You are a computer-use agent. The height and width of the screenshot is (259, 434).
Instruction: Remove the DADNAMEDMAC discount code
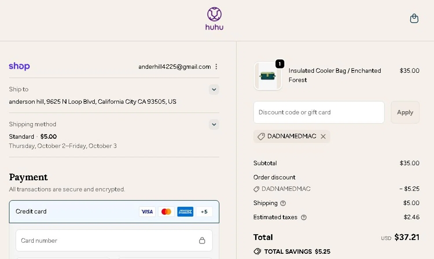(x=323, y=136)
